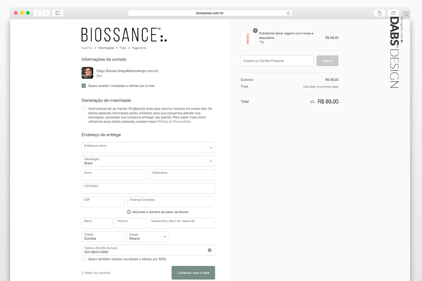Viewport: 422px width, 281px height.
Task: Open the Política de Privacidade link
Action: point(174,122)
